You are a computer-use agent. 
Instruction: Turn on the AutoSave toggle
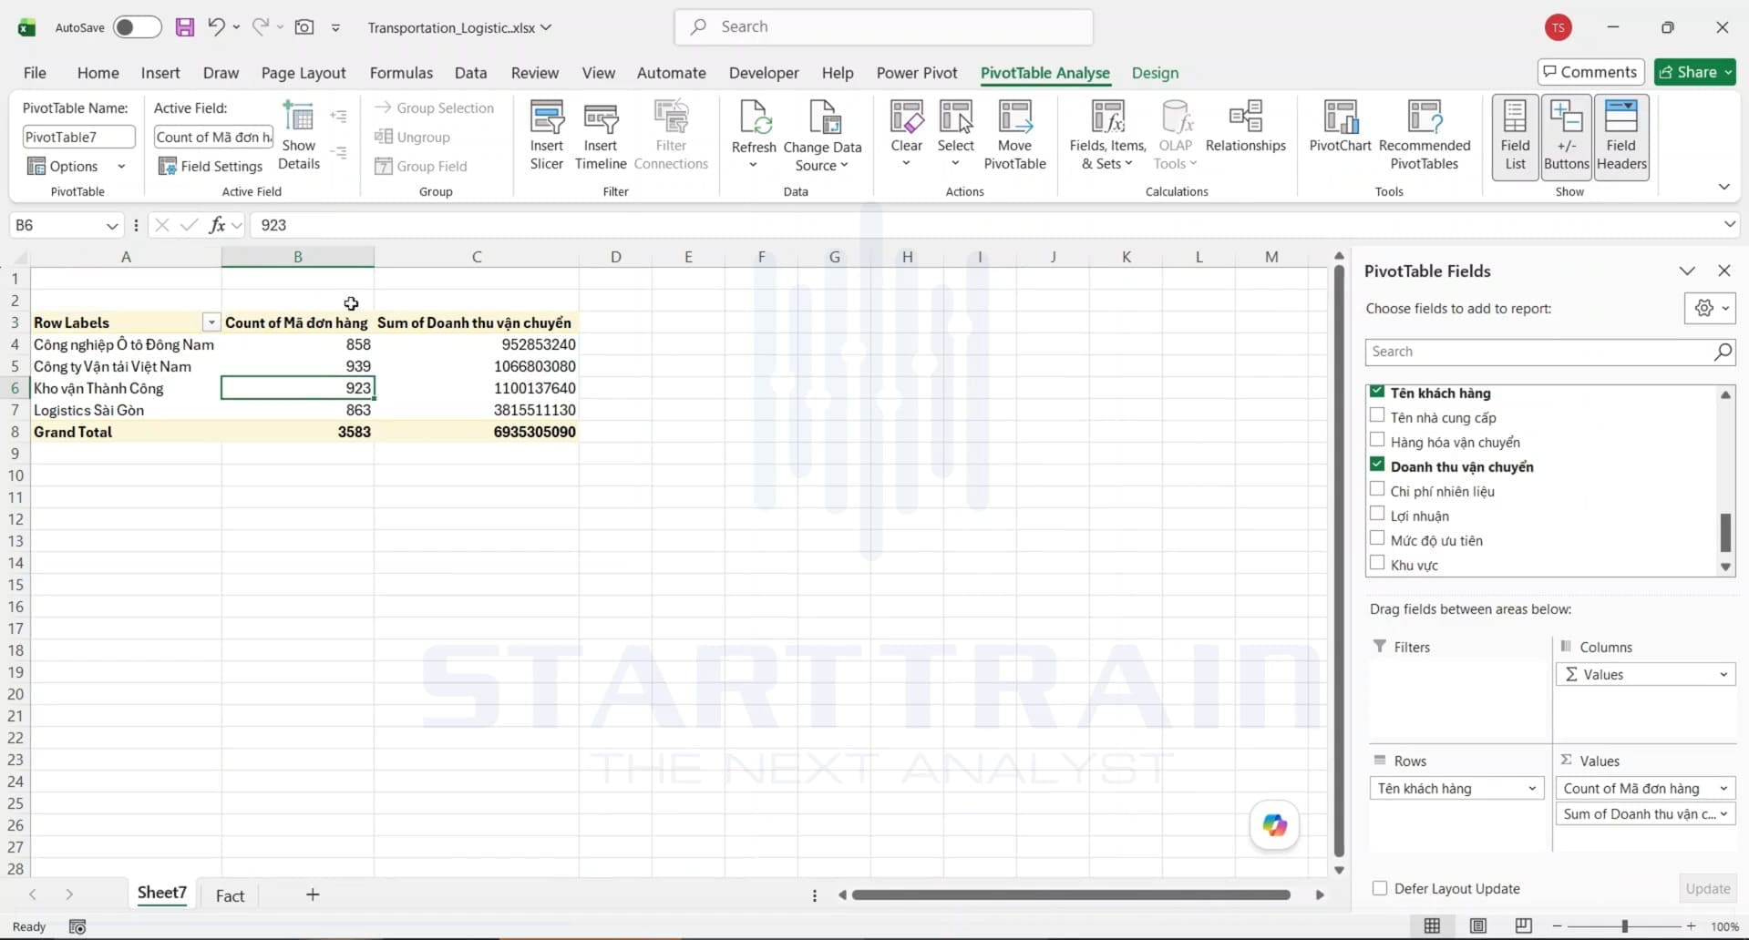click(x=137, y=27)
